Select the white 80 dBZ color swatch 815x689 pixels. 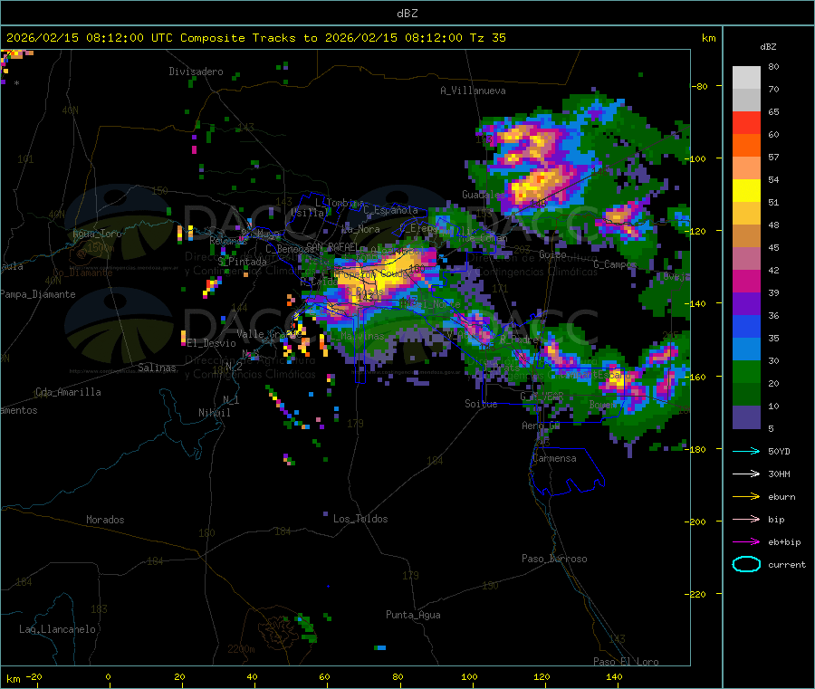coord(746,78)
